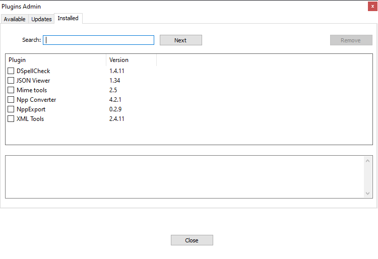Screen dimensions: 378x259
Task: Click the plugin description text area
Action: (x=184, y=177)
